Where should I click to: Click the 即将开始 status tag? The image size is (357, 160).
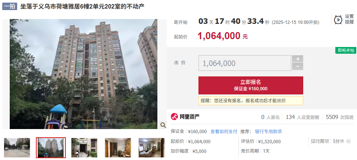(346, 50)
